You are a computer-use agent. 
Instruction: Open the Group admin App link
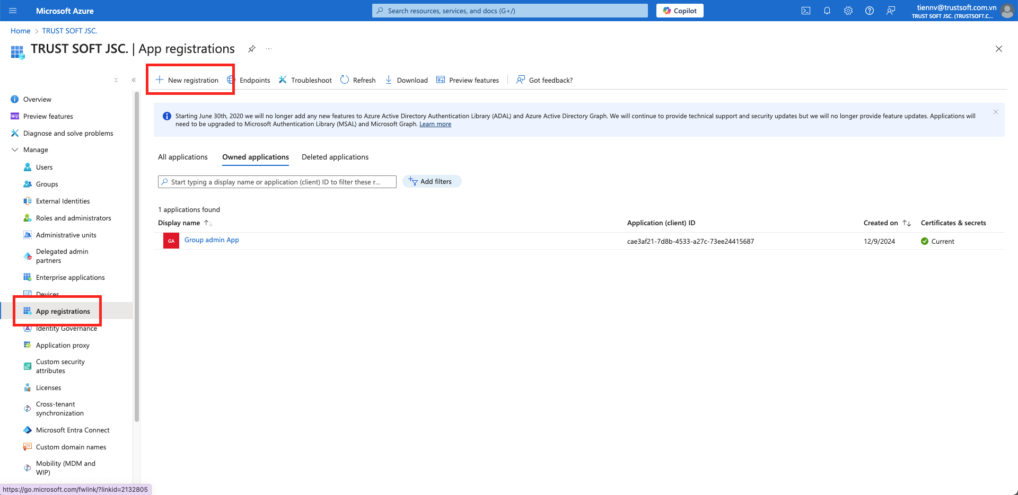212,240
